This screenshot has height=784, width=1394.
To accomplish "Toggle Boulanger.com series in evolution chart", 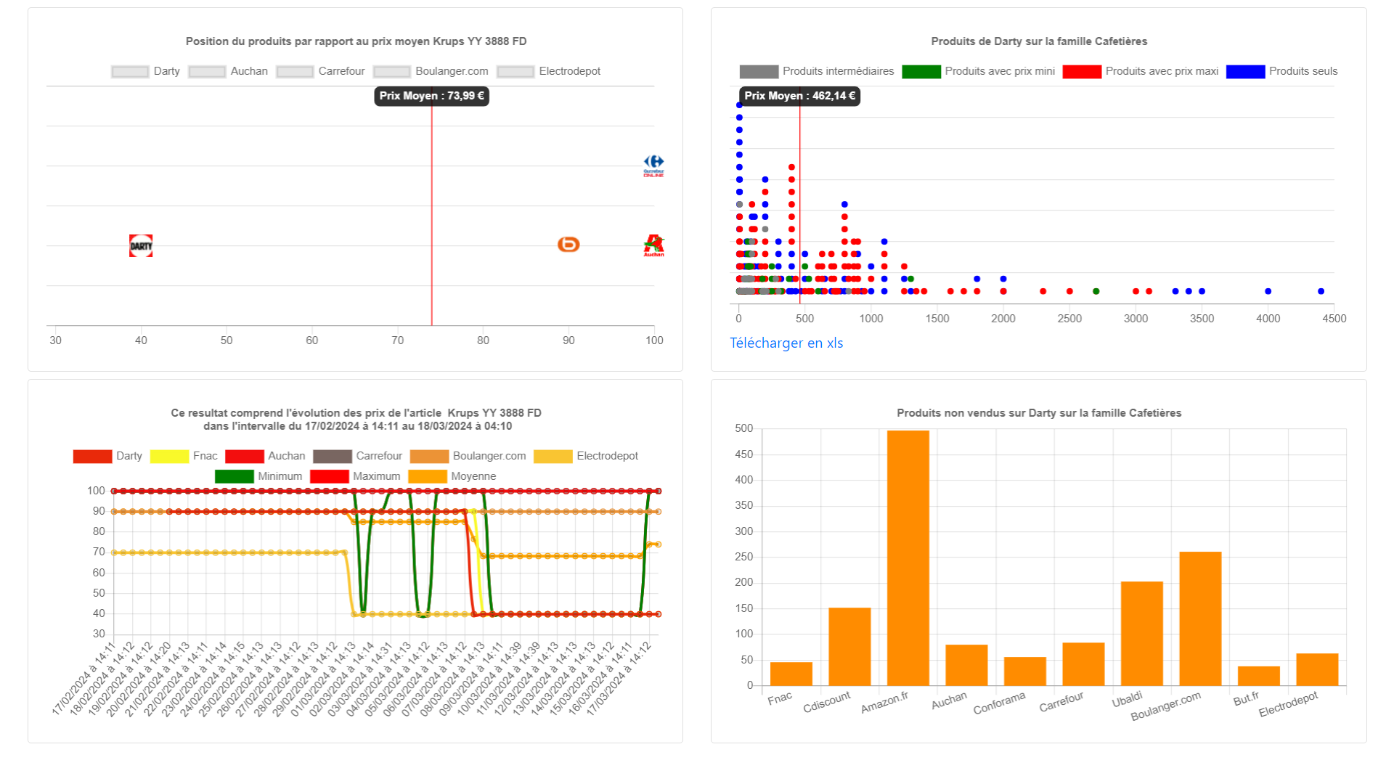I will click(x=468, y=456).
